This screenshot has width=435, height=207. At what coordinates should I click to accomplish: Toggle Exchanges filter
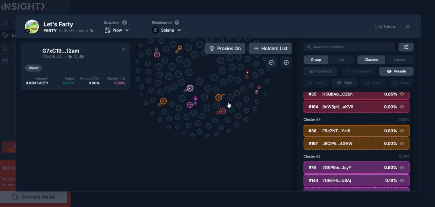[358, 71]
